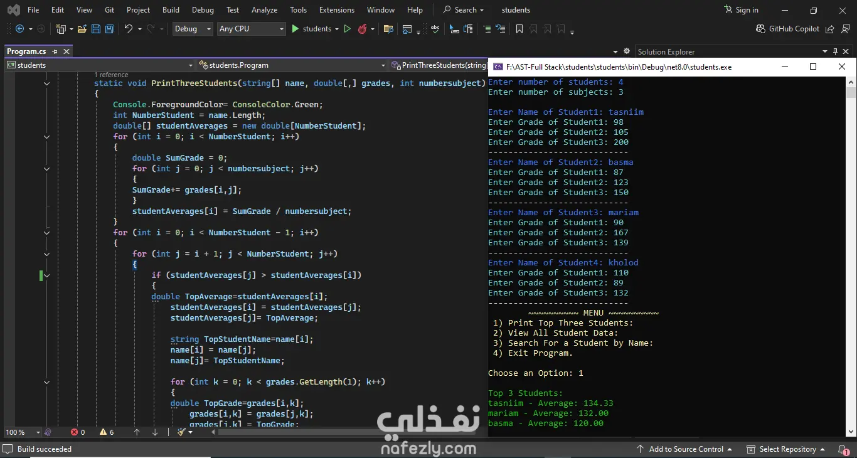The height and width of the screenshot is (458, 857).
Task: Click the Visual Studio logo icon
Action: [13, 10]
